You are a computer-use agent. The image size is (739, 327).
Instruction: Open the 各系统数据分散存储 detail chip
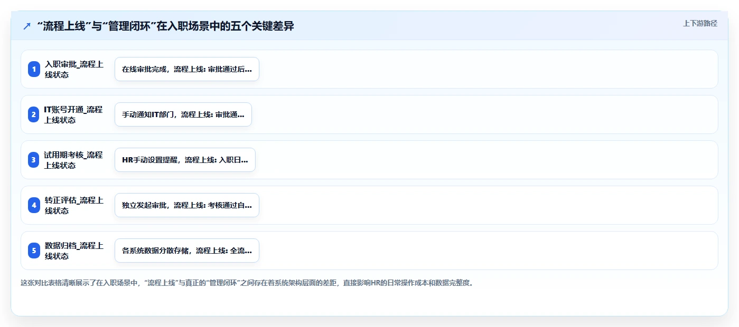tap(187, 251)
